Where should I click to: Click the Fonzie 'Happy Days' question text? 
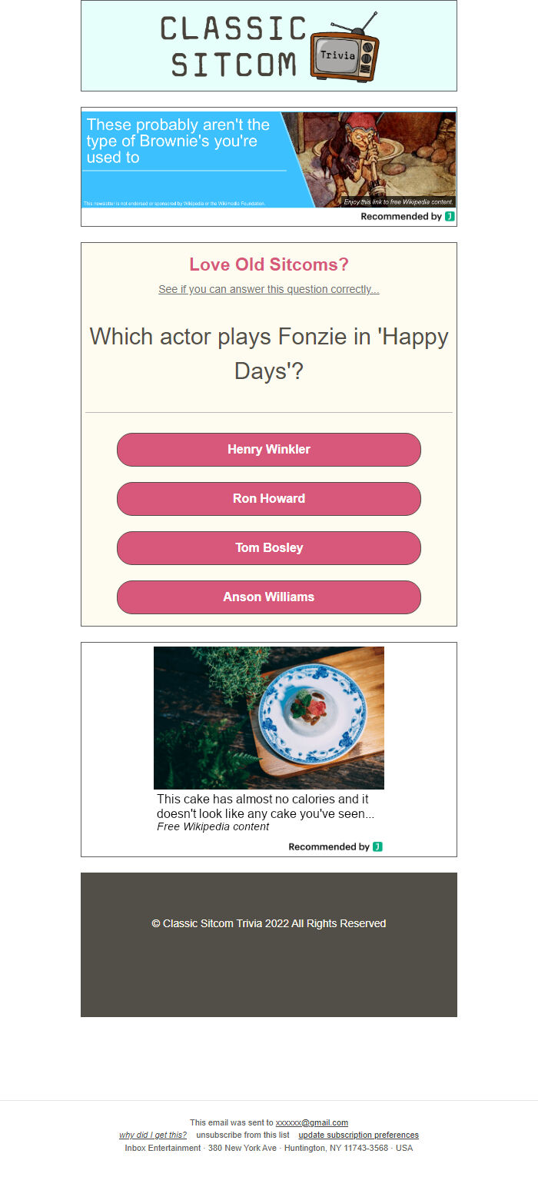pyautogui.click(x=269, y=354)
